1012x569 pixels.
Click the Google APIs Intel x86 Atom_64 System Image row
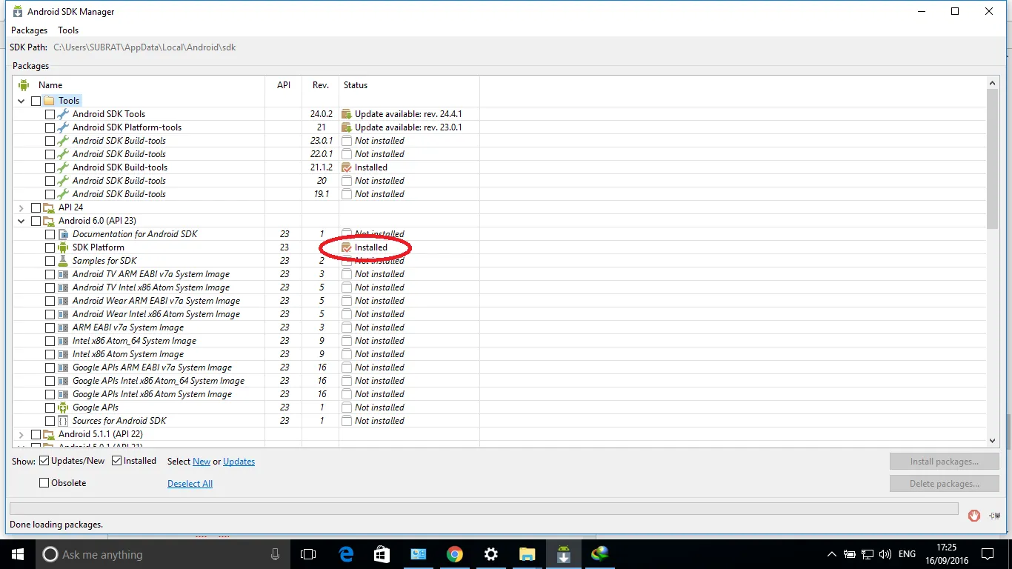point(501,381)
